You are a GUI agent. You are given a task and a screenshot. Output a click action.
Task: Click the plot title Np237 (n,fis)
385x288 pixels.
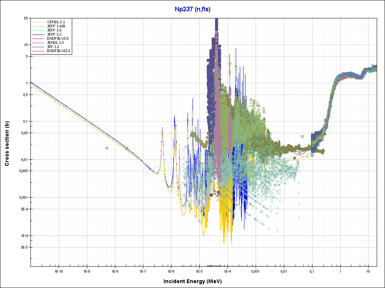[192, 8]
